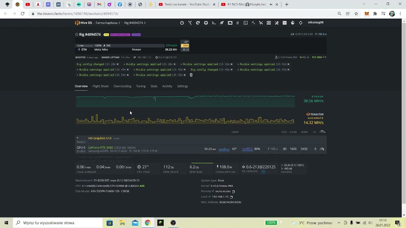This screenshot has width=406, height=228.
Task: Open File Explorer from taskbar
Action: pos(122,223)
